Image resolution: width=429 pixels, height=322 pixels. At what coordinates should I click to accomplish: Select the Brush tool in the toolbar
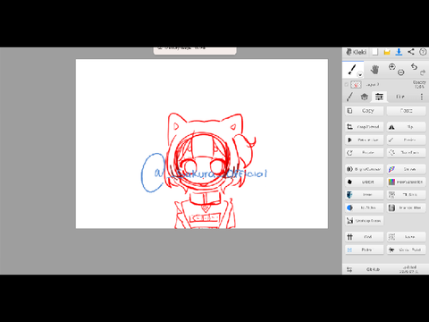click(352, 69)
